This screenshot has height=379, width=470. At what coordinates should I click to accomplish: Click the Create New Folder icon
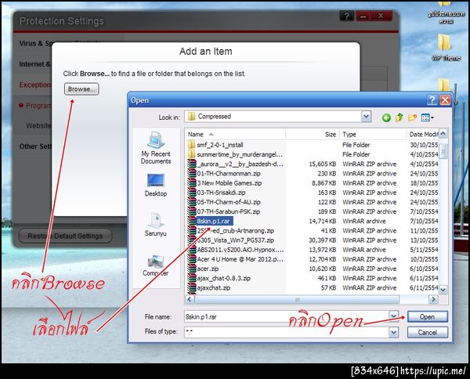413,117
